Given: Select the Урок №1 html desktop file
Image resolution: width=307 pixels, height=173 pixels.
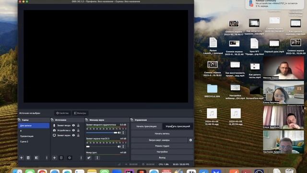Looking at the screenshot, I should click(254, 47).
